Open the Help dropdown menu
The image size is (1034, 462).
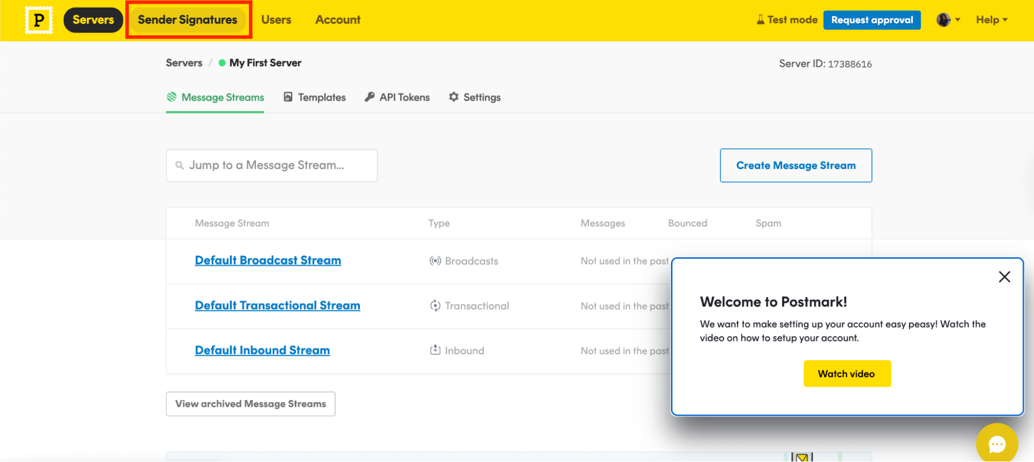pyautogui.click(x=991, y=20)
